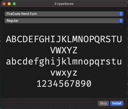Close the 3 typefaces window

pos(4,4)
